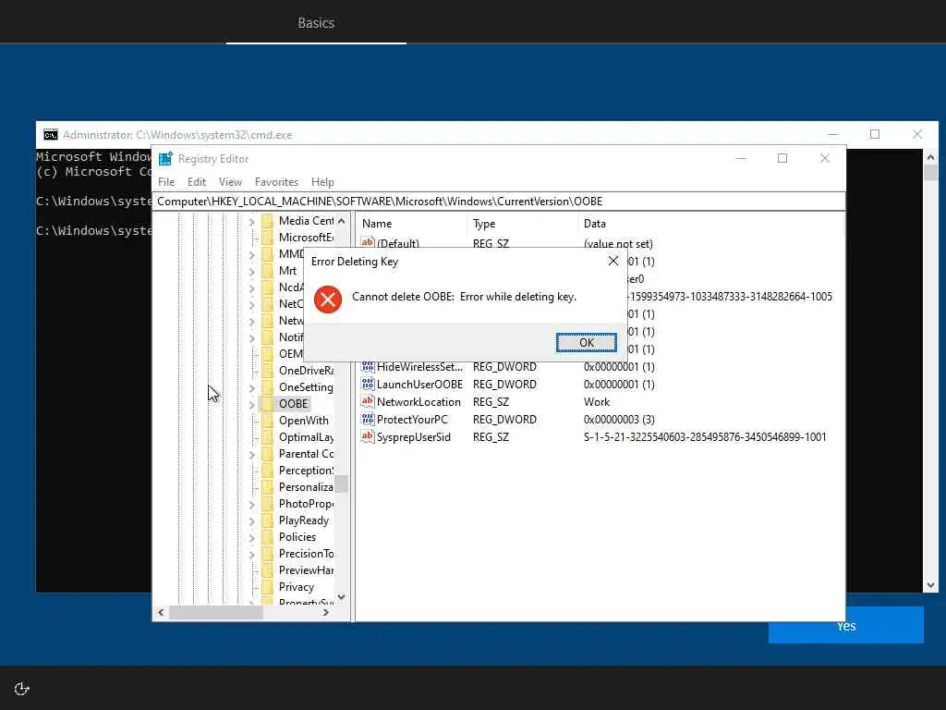946x710 pixels.
Task: Expand the Media Center tree node
Action: pyautogui.click(x=251, y=222)
